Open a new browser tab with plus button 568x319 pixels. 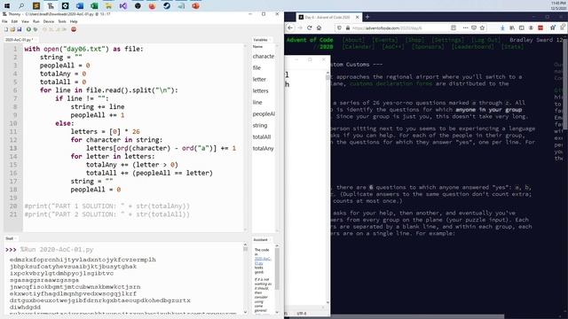tap(367, 17)
